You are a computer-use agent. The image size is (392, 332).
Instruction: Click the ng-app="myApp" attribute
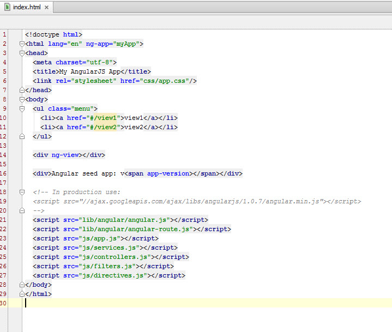[113, 44]
